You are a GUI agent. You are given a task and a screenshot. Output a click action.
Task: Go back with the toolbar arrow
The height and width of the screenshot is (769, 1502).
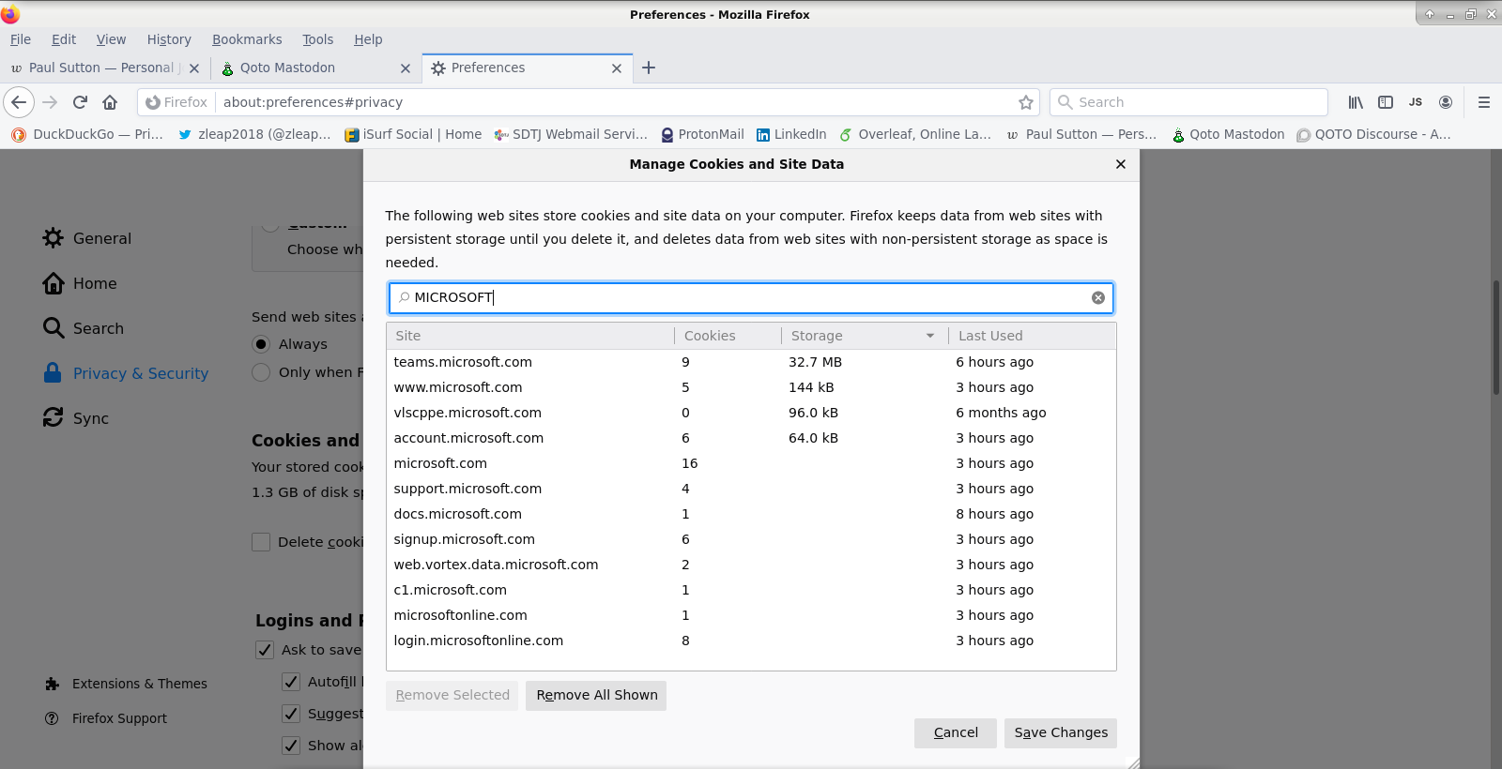(x=19, y=102)
